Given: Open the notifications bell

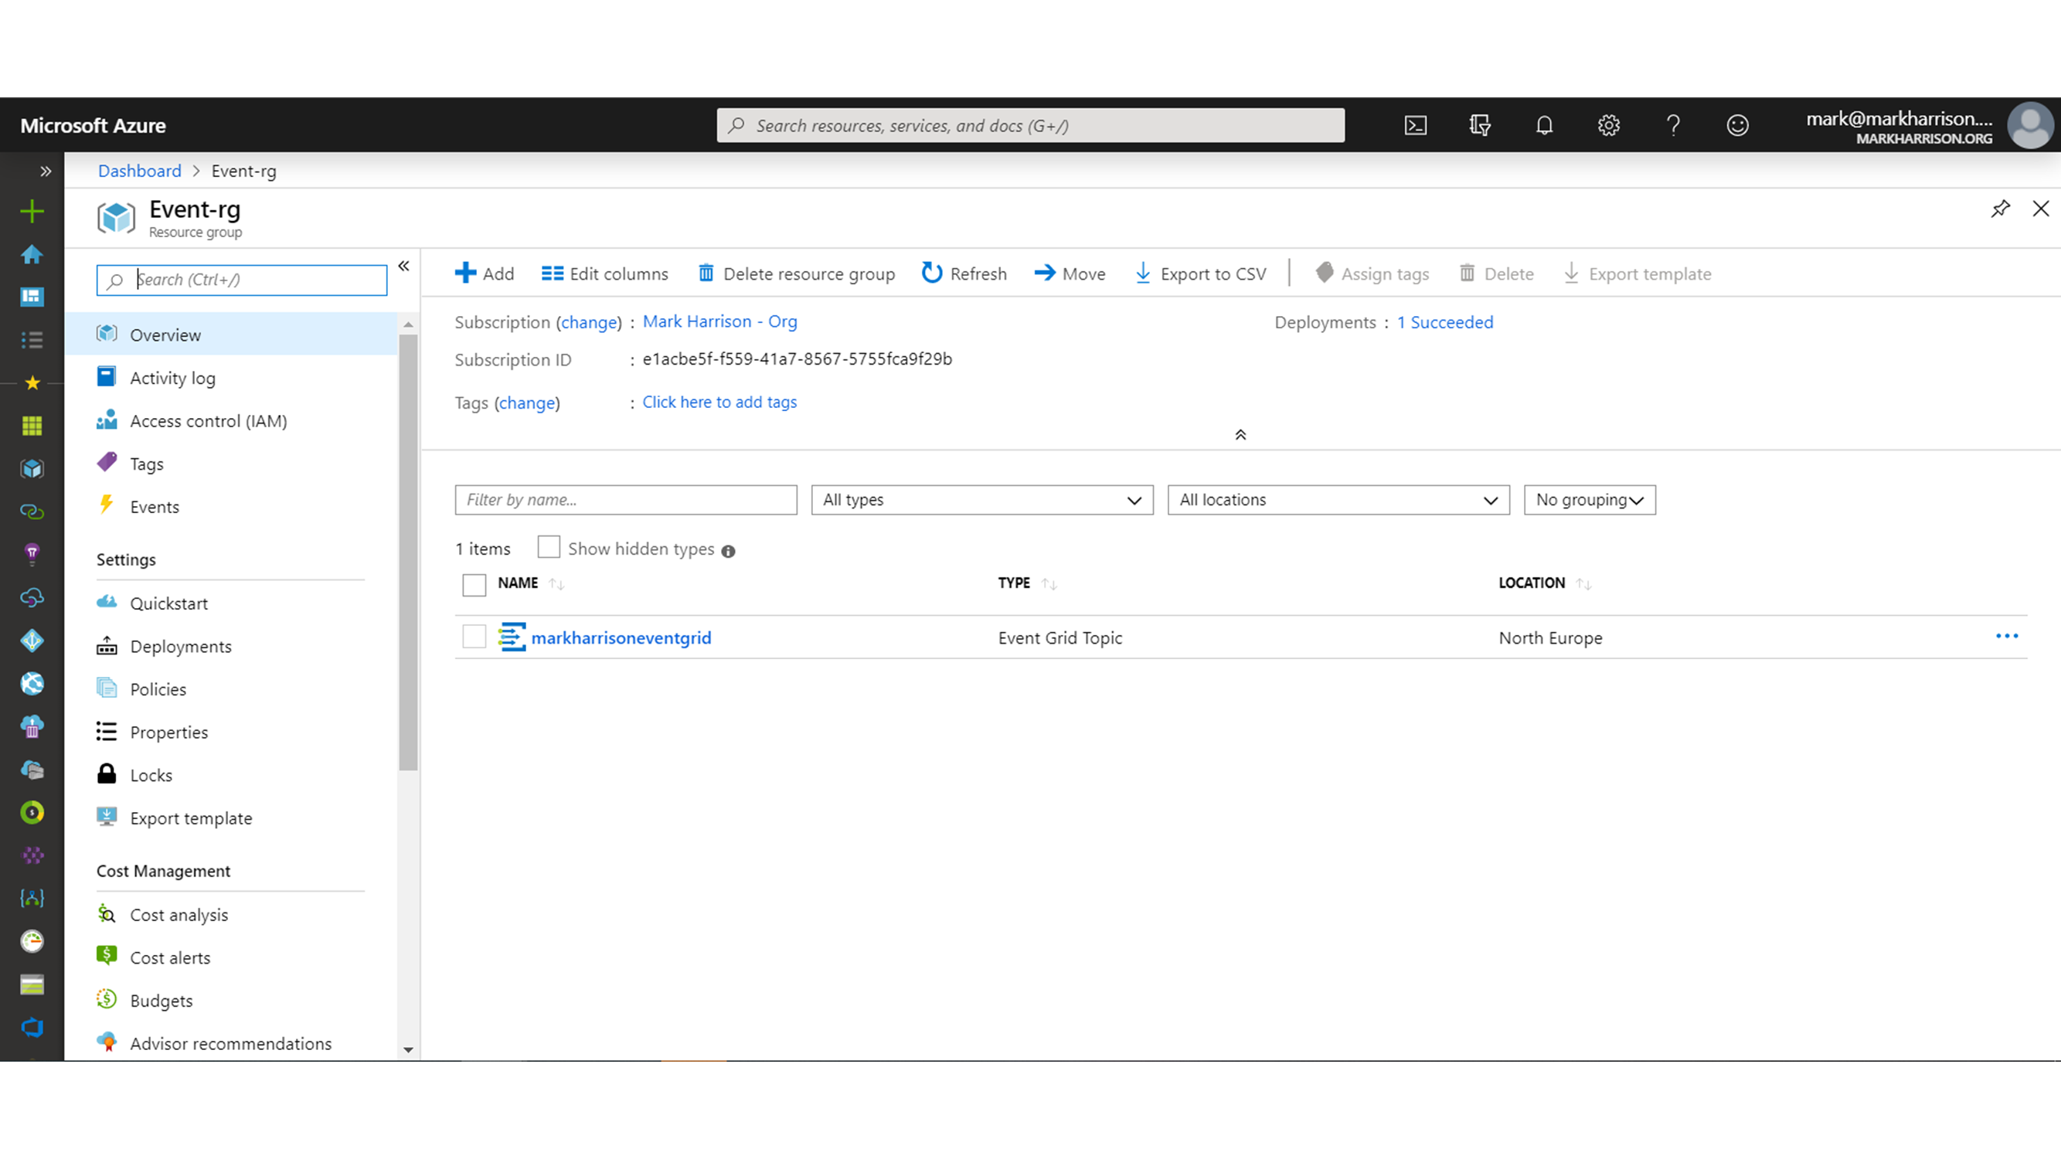Looking at the screenshot, I should [1544, 126].
